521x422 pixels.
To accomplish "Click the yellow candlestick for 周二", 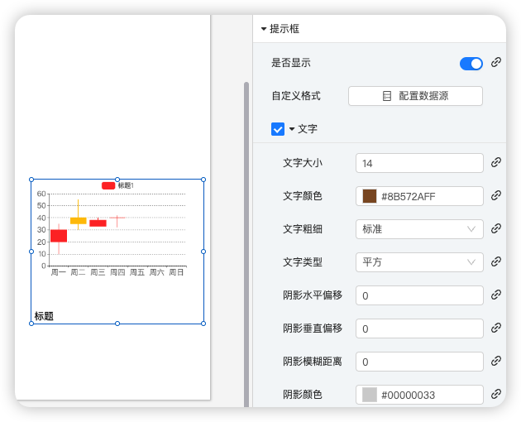I will pyautogui.click(x=79, y=221).
